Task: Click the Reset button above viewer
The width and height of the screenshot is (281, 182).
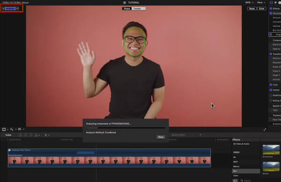Action: click(x=252, y=8)
